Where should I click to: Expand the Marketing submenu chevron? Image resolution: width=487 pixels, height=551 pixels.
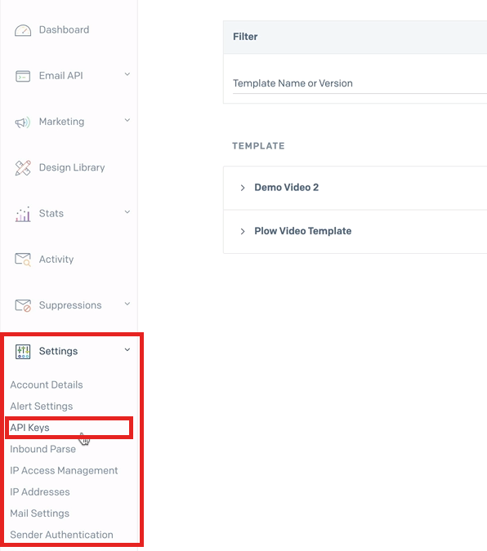coord(127,120)
